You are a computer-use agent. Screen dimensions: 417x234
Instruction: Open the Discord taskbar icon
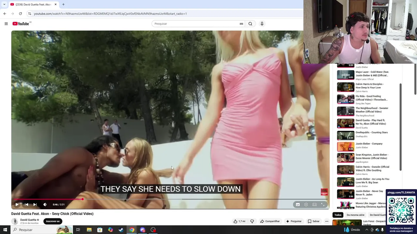(x=142, y=230)
